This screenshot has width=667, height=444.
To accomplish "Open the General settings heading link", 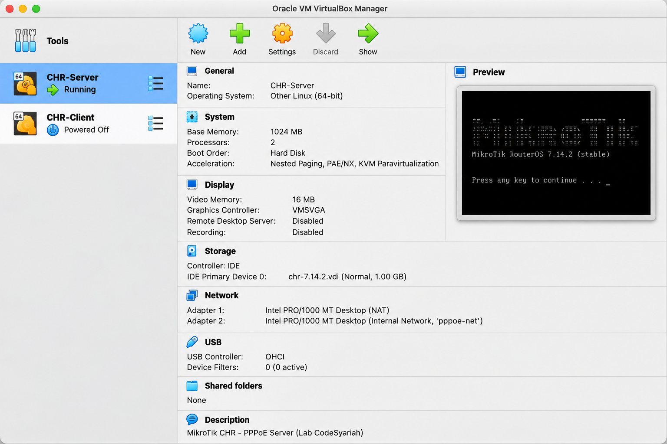I will 219,71.
